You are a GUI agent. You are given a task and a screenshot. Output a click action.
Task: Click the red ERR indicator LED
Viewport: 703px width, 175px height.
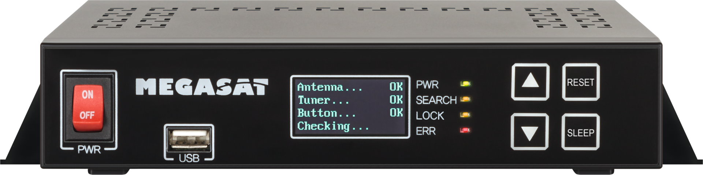pyautogui.click(x=465, y=130)
